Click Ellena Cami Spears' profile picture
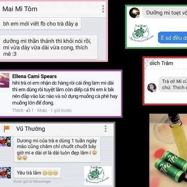Image resolution: width=187 pixels, height=187 pixels. point(4,80)
